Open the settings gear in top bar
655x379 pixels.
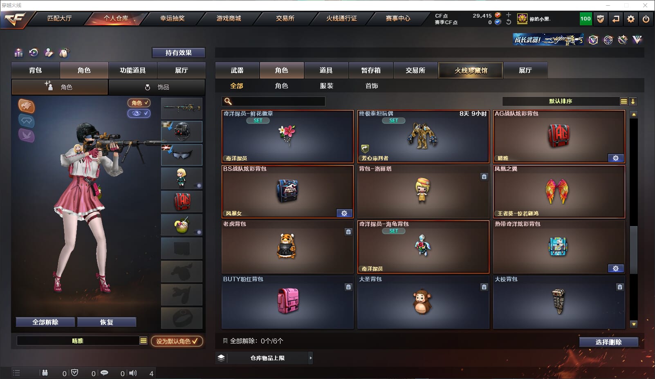[631, 19]
